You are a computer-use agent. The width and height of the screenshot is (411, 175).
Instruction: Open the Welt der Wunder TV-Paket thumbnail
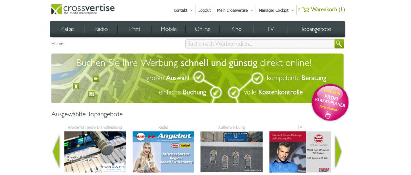[x=300, y=152]
